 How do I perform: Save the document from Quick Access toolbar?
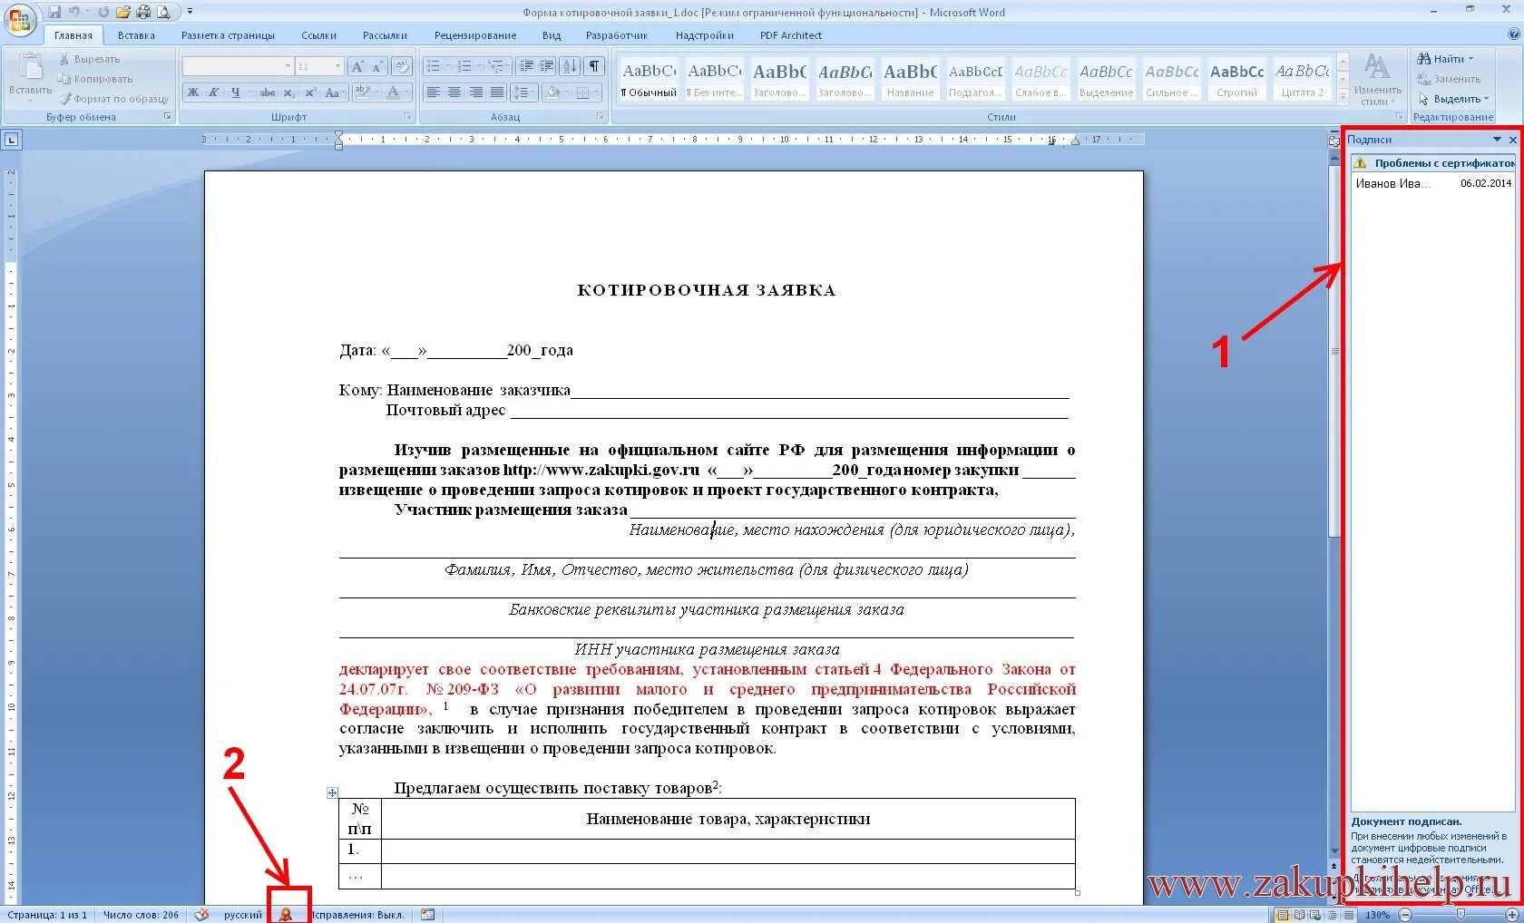point(55,12)
